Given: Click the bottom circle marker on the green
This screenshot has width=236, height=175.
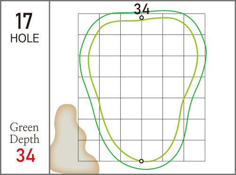Looking at the screenshot, I should pyautogui.click(x=142, y=161).
